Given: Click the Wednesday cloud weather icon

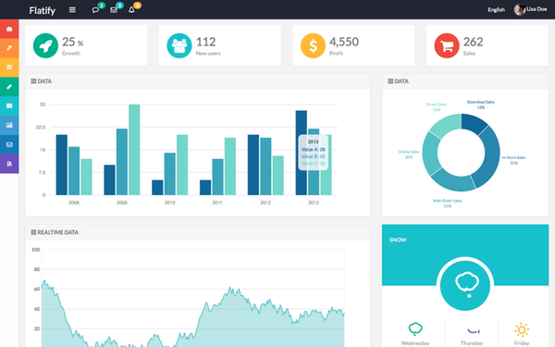Looking at the screenshot, I should point(415,328).
